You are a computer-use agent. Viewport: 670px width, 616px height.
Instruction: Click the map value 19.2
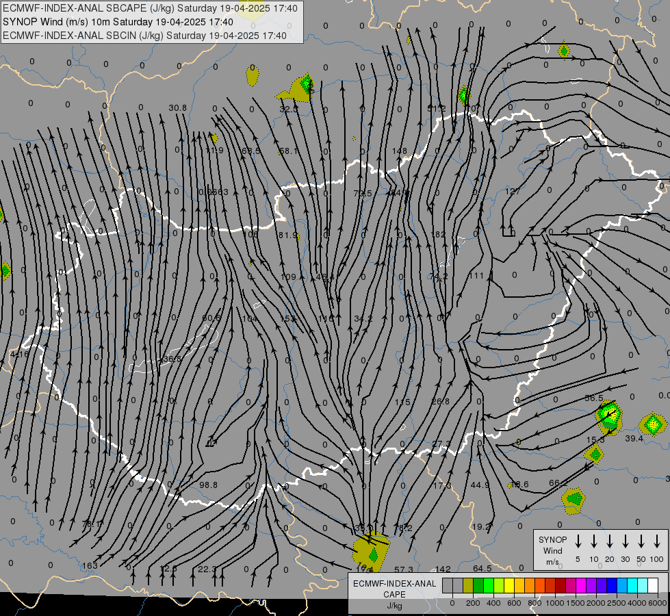[481, 526]
